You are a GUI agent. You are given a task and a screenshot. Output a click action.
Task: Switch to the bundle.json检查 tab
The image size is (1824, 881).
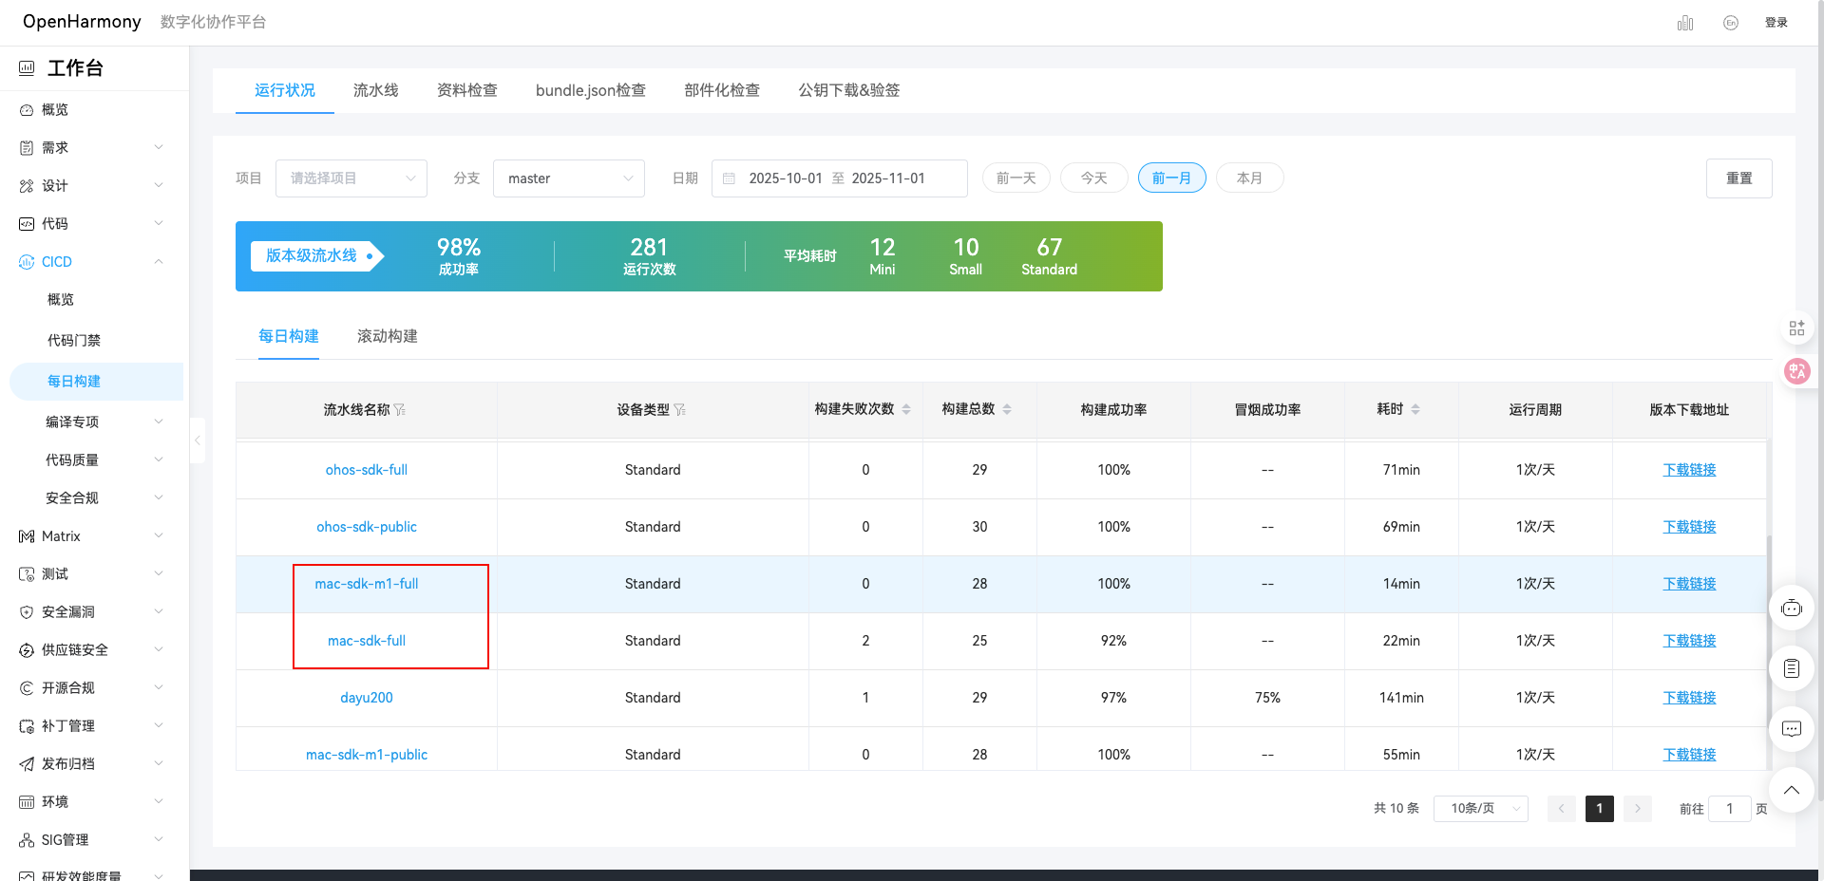(x=591, y=90)
